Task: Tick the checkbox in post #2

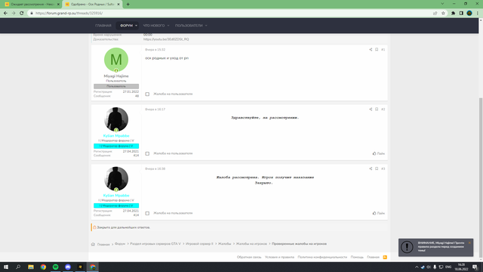Action: [147, 153]
